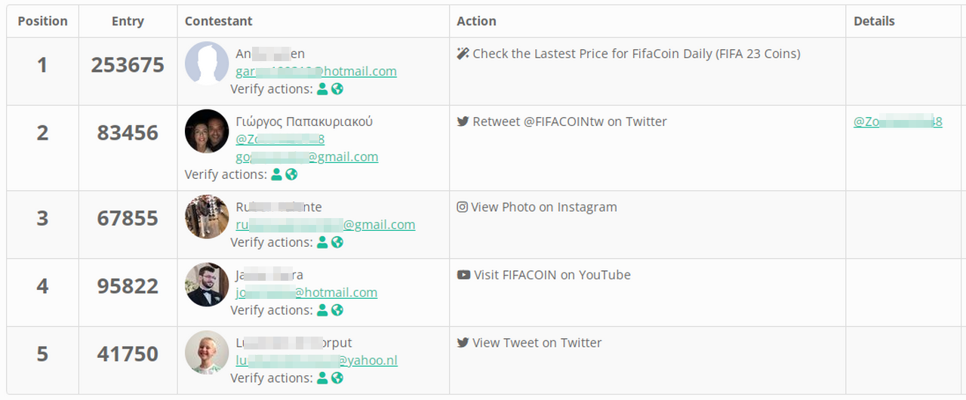Click the YouTube icon beside Visit FIFACOIN

point(463,275)
